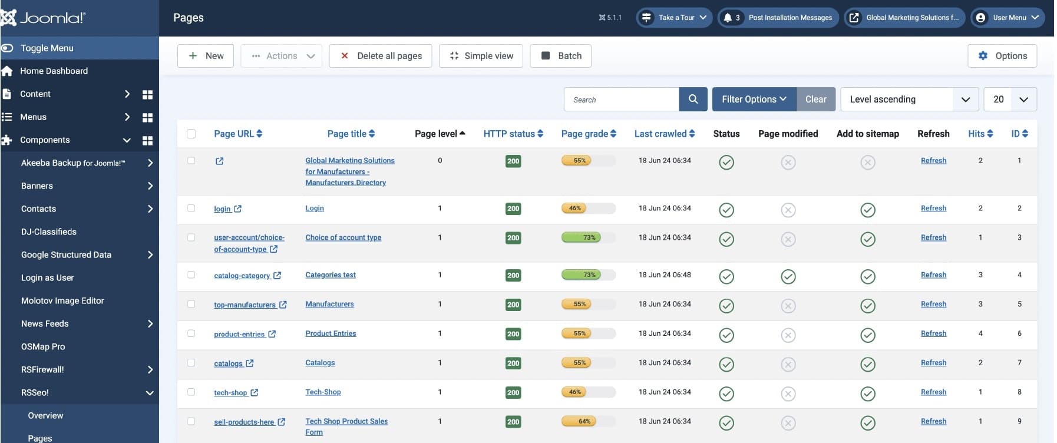Open the Level ascending sort dropdown
The image size is (1057, 443).
point(909,100)
